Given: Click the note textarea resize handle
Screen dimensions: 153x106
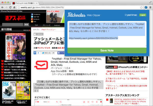Looking at the screenshot, I should tap(146, 46).
